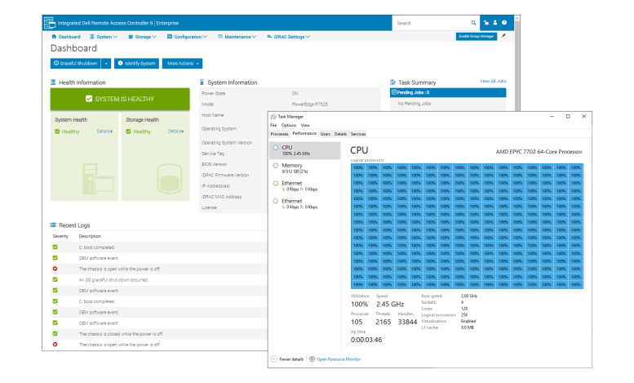This screenshot has width=634, height=383.
Task: Open the Options menu in Task Manager
Action: click(289, 126)
